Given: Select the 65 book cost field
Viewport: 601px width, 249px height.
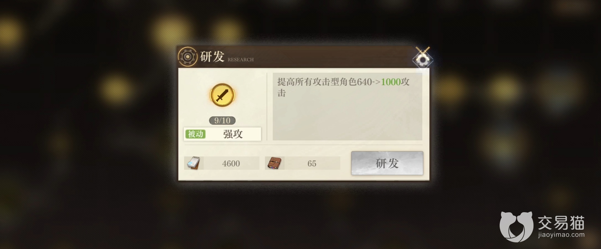Looking at the screenshot, I should pos(302,163).
